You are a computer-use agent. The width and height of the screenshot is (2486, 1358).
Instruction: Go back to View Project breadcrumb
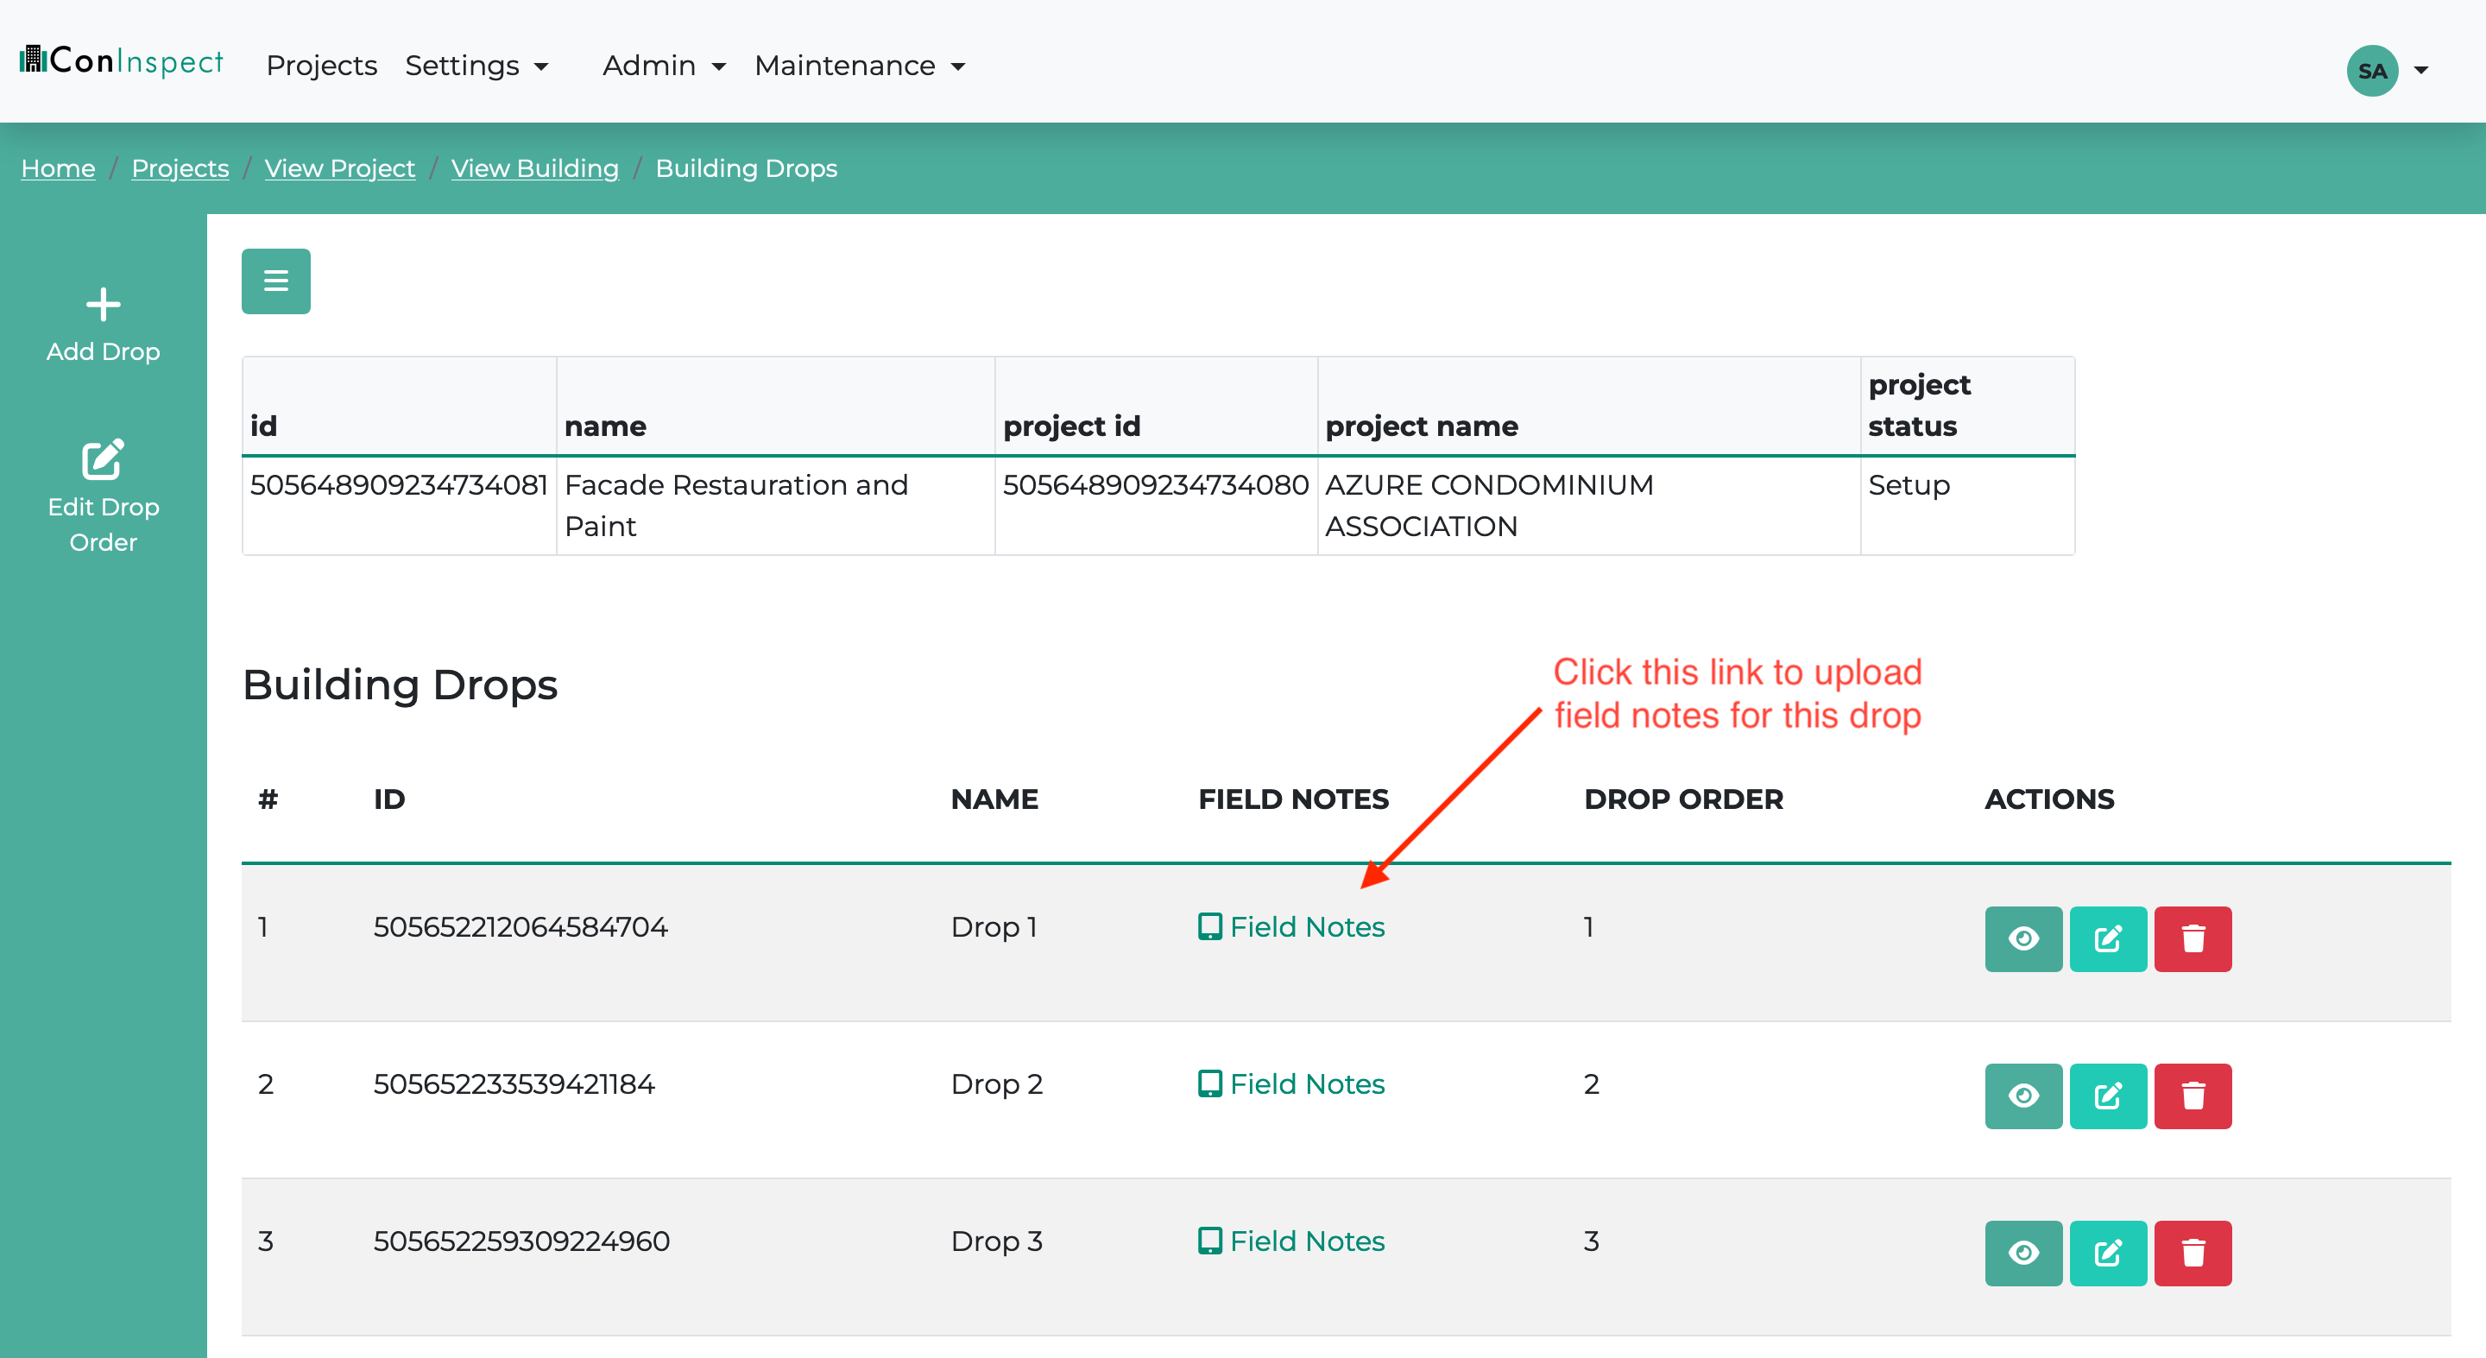[x=340, y=168]
